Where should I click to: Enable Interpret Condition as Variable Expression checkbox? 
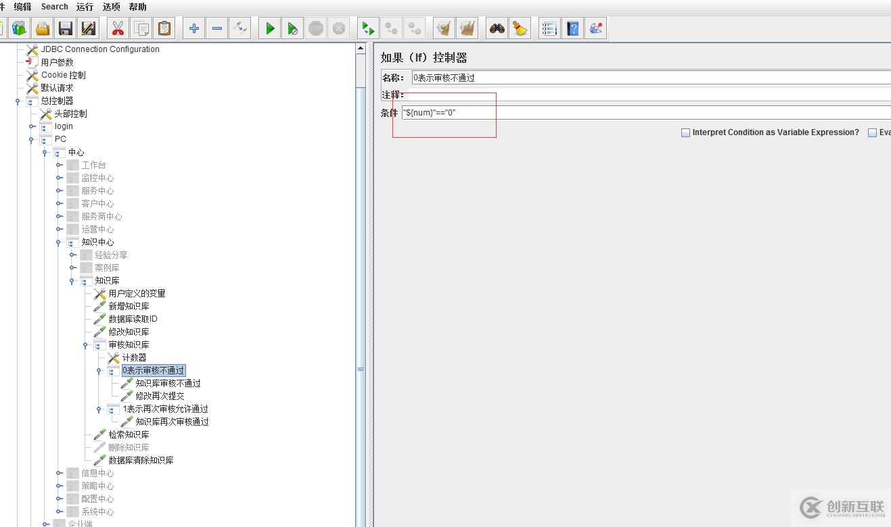tap(685, 132)
